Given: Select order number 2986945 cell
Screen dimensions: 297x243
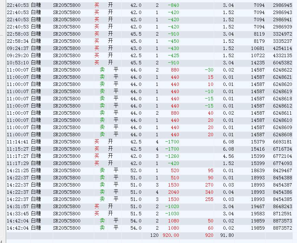Looking at the screenshot, I should pos(282,5).
